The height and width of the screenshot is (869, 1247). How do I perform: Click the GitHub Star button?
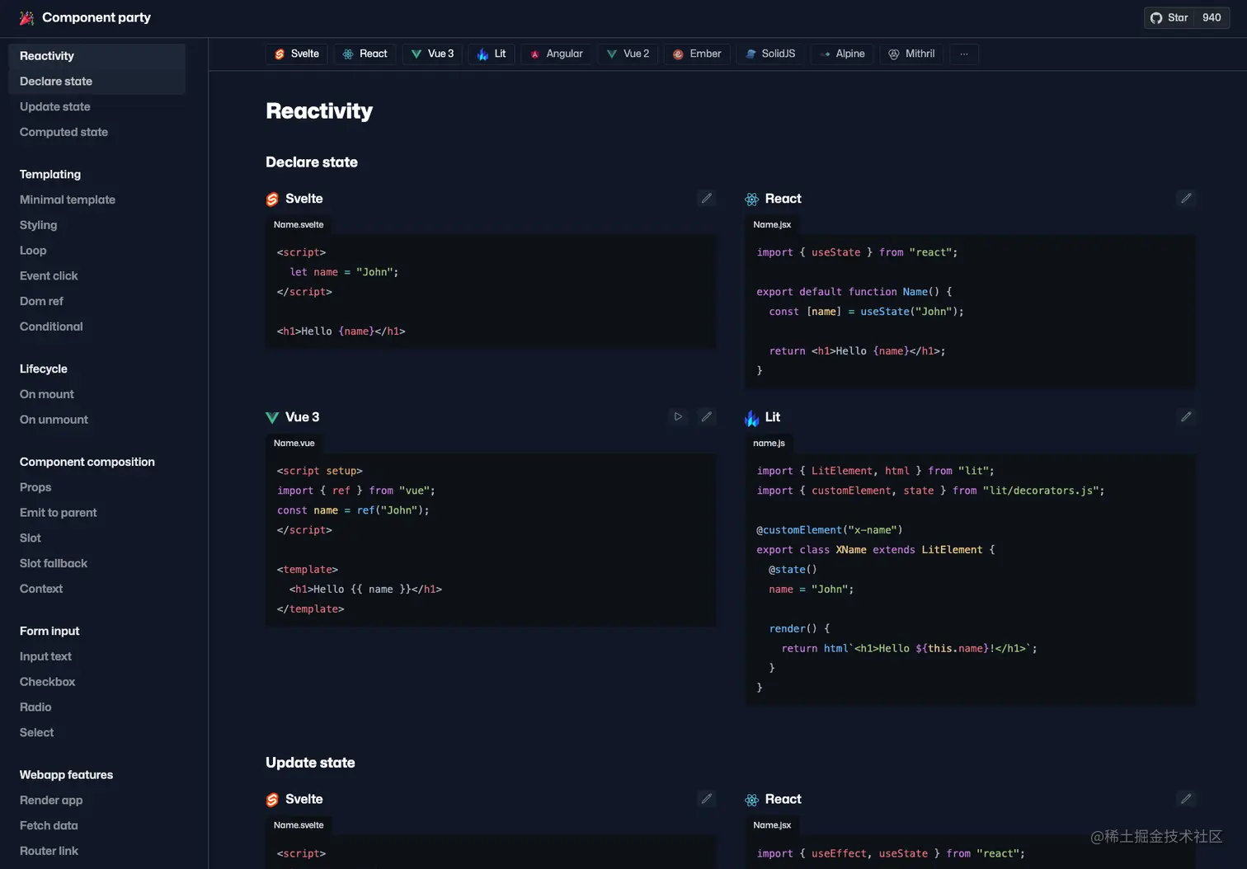tap(1169, 17)
